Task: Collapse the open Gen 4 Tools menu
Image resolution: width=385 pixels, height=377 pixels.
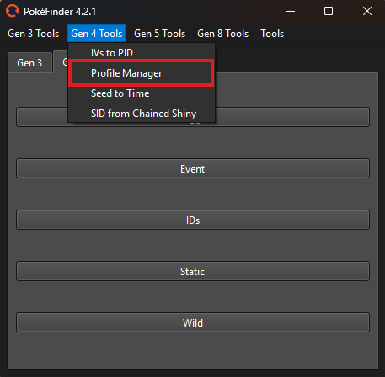Action: tap(97, 34)
